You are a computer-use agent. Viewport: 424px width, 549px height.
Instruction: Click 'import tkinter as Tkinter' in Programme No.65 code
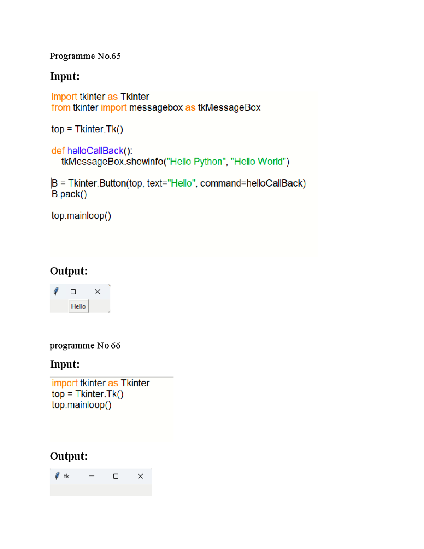(100, 97)
